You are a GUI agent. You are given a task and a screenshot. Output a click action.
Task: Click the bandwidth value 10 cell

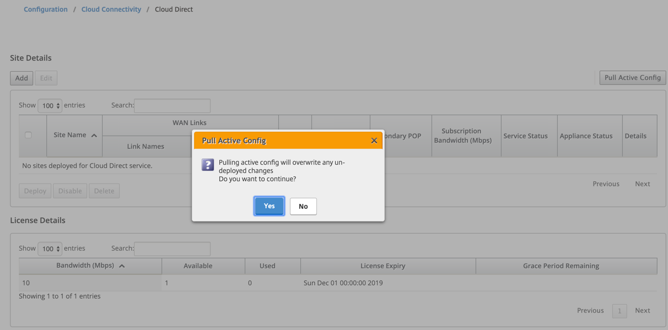pos(90,283)
